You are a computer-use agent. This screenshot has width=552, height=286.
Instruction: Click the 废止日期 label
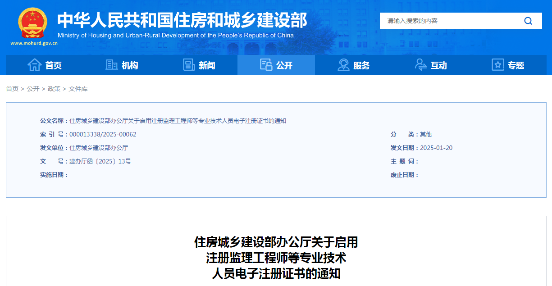[405, 175]
